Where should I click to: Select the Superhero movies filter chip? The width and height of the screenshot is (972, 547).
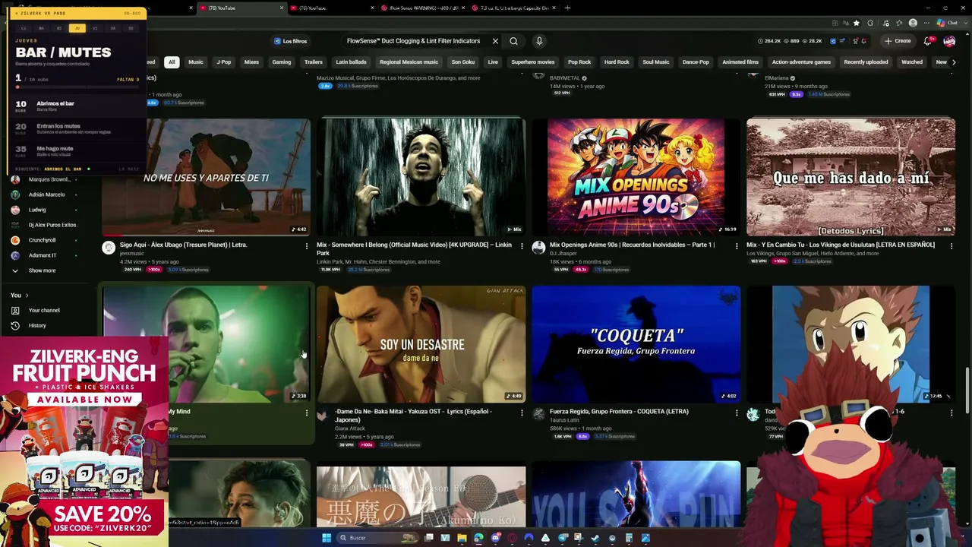click(533, 62)
